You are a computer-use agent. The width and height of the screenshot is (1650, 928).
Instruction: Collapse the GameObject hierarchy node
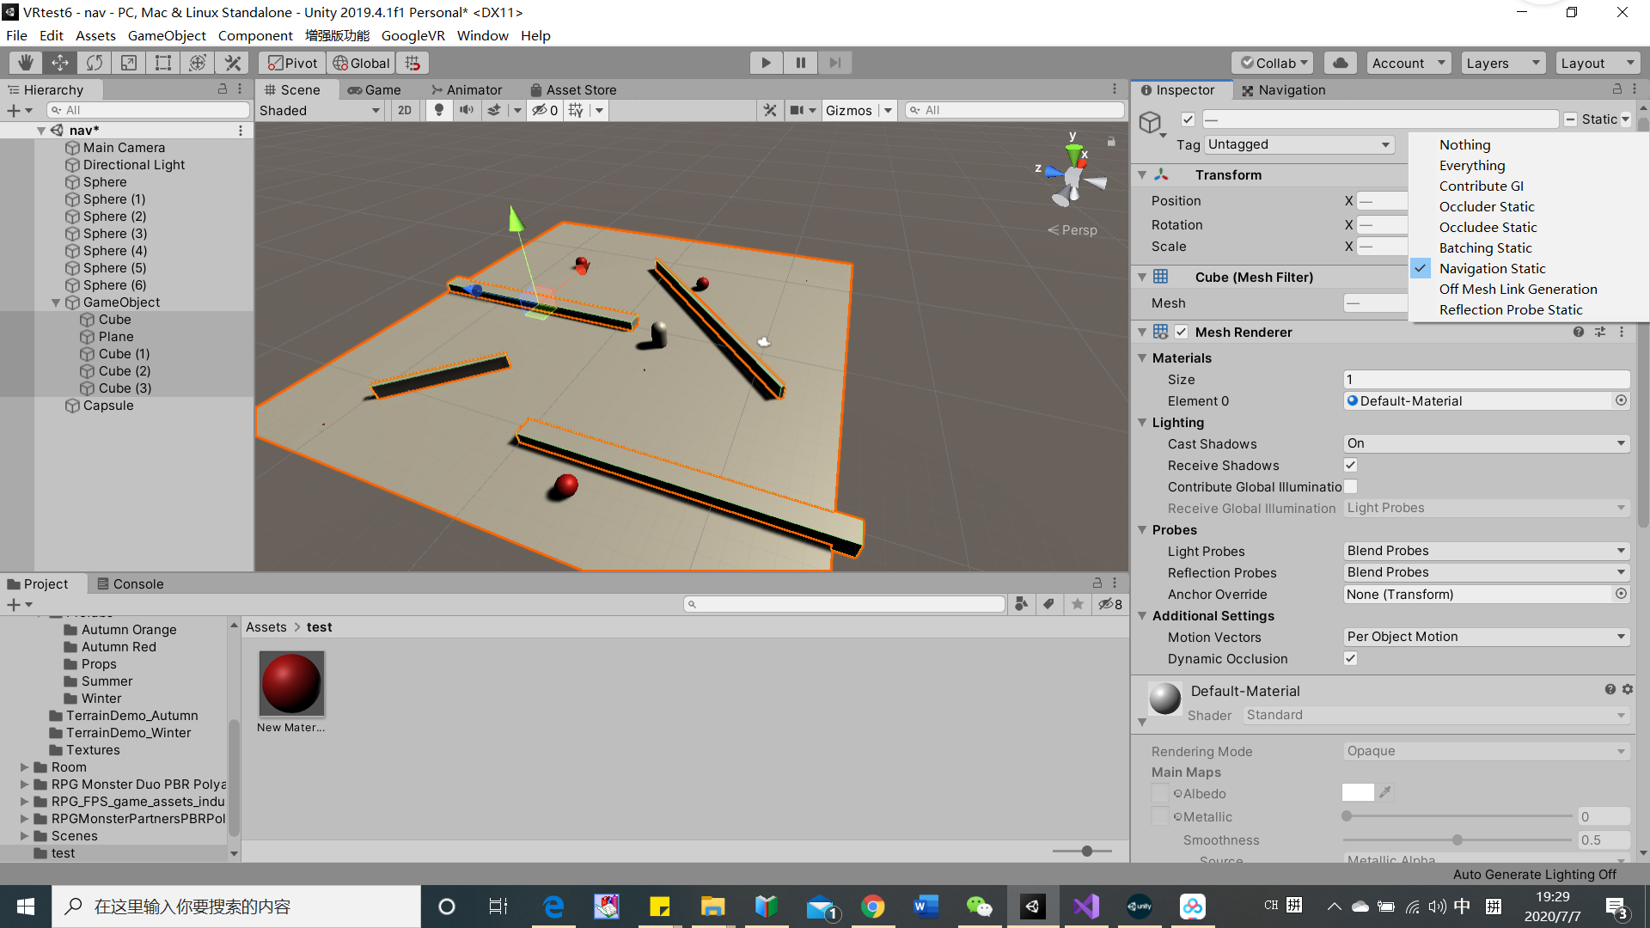[x=56, y=302]
